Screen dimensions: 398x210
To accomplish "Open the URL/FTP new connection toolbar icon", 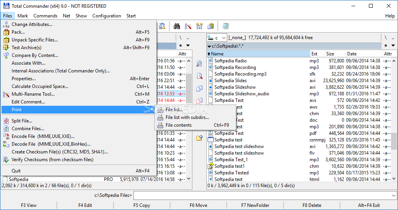I will (162, 26).
